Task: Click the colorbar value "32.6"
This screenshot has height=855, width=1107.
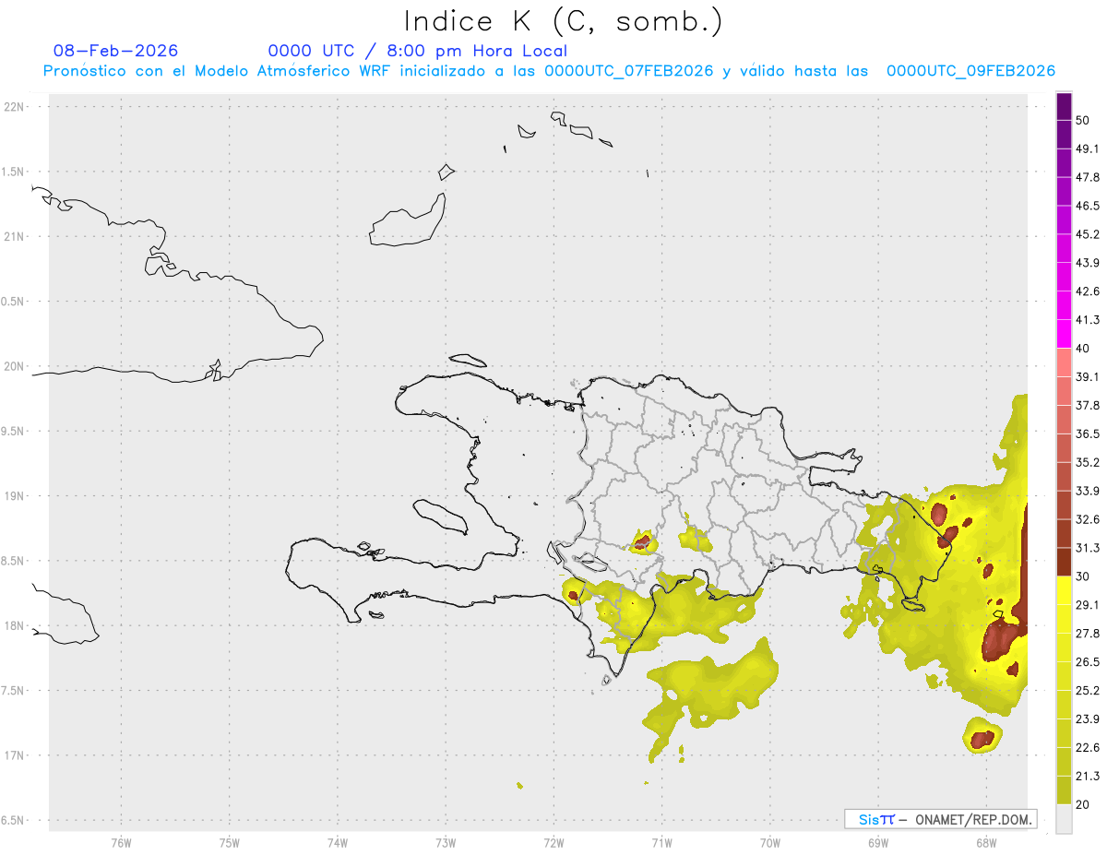Action: coord(1088,519)
